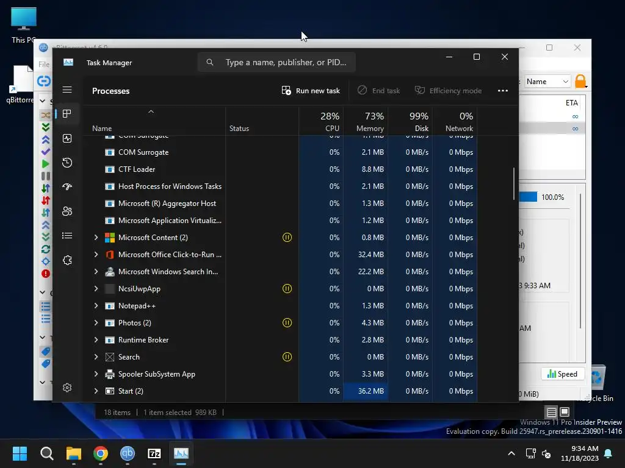The width and height of the screenshot is (625, 468).
Task: Open the Task Manager hamburger navigation menu
Action: pos(67,90)
